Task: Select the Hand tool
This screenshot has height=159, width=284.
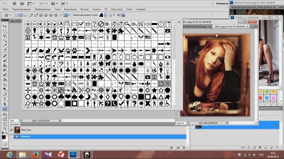Action: coord(5,124)
